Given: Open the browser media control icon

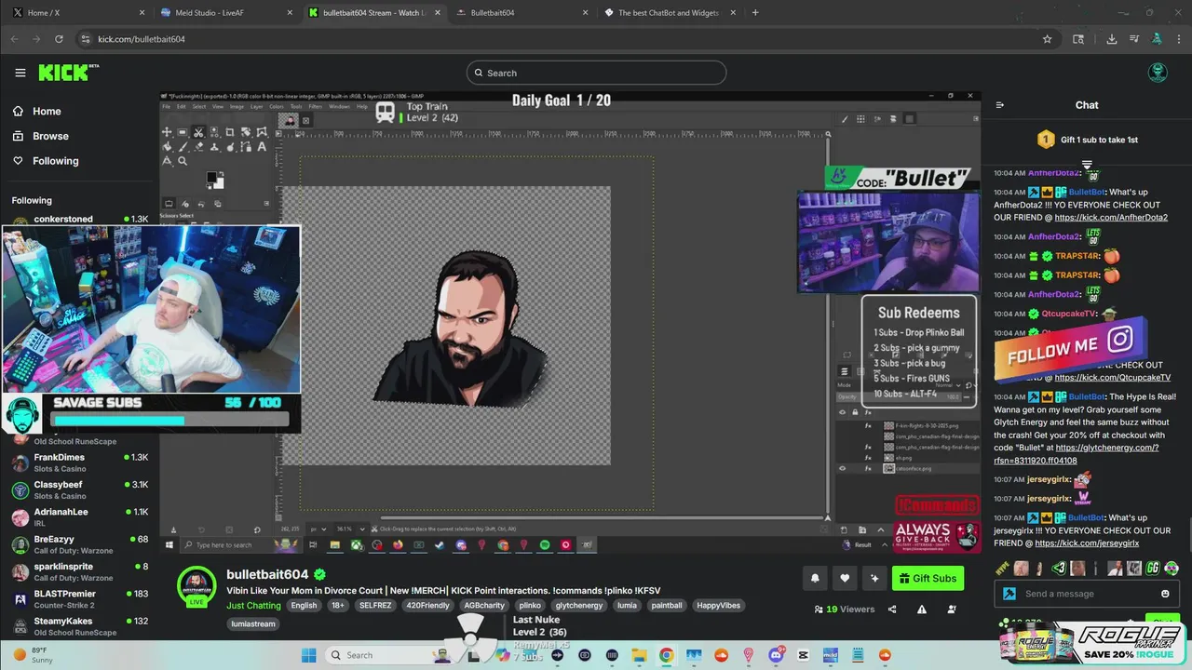Looking at the screenshot, I should [1134, 39].
